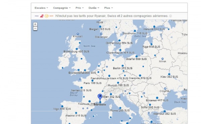Click the Kirkwall hollow marker
Screen dimensions: 201x124
coord(78,34)
